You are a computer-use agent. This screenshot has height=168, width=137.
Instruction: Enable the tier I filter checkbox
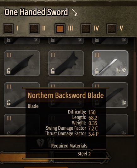coord(8,29)
